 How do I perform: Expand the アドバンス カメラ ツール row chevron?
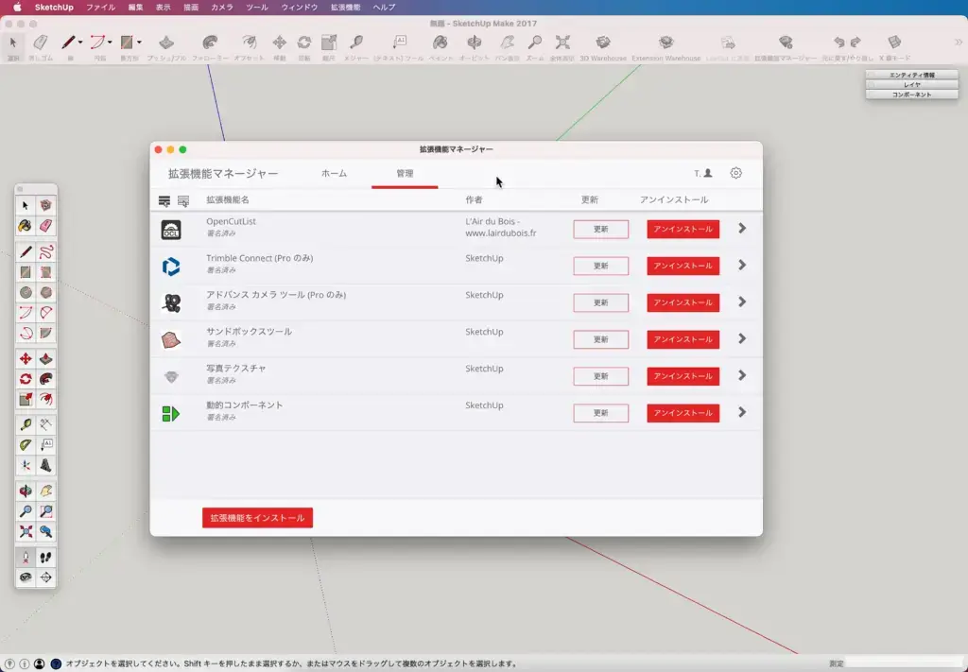tap(742, 302)
